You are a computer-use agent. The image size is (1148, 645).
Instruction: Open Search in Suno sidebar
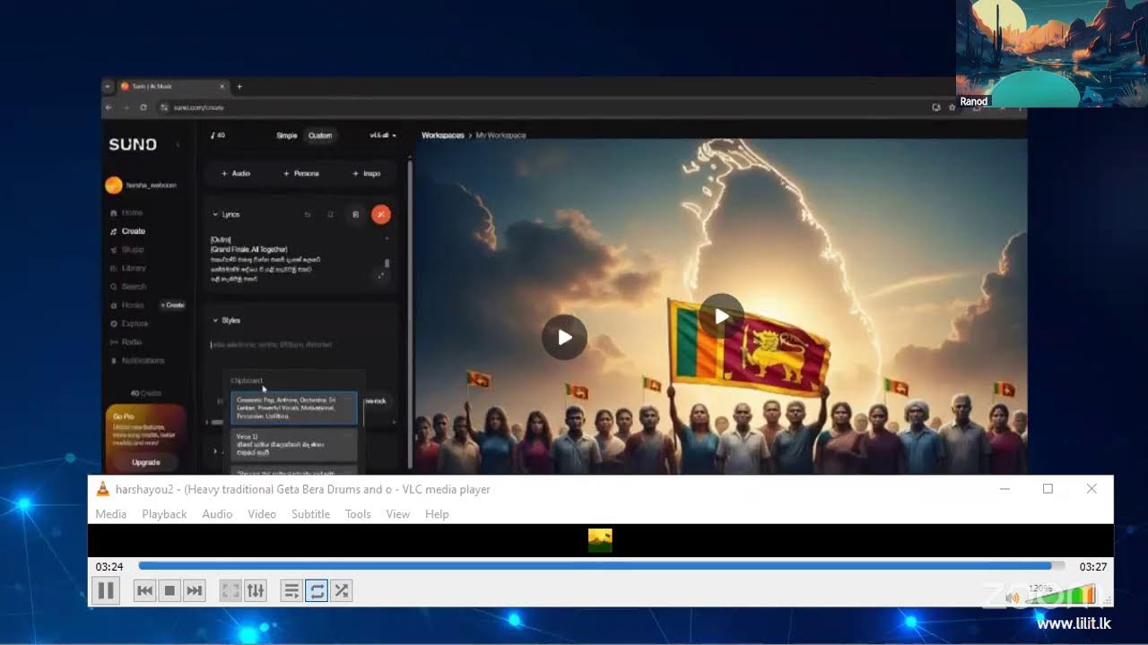tap(128, 287)
